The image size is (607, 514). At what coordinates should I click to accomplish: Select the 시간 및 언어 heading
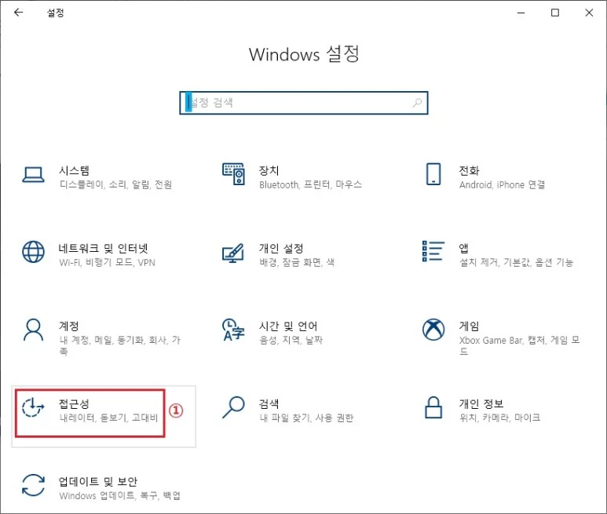click(288, 326)
